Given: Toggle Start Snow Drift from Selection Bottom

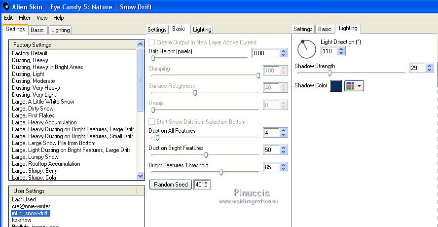Looking at the screenshot, I should point(152,122).
